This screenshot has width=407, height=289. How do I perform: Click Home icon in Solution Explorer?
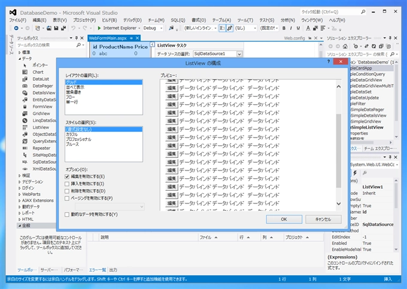point(345,46)
